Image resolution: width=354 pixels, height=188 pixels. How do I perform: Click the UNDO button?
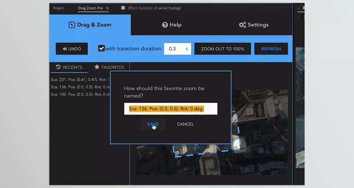(x=72, y=49)
